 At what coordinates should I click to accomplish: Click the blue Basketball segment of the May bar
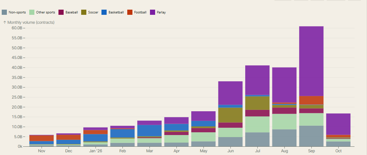(x=203, y=124)
